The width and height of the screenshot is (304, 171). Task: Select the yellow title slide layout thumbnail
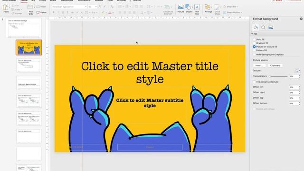pyautogui.click(x=29, y=47)
